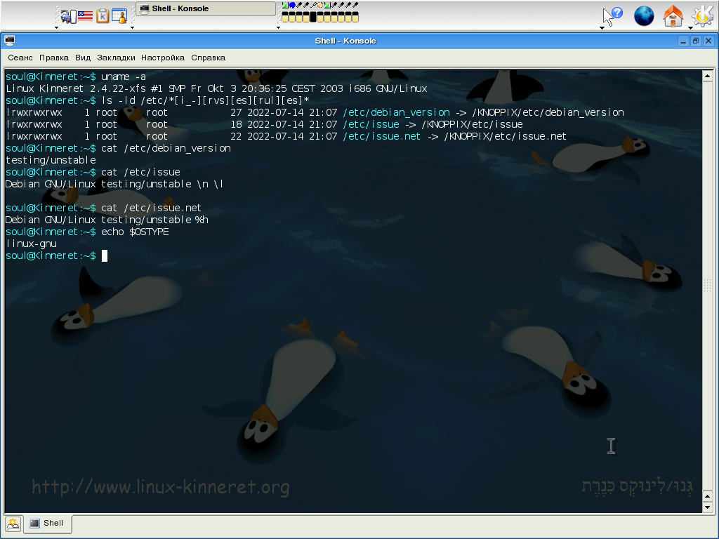The width and height of the screenshot is (719, 539).
Task: Click the panel handle arrow before the taskbar
Action: click(x=132, y=27)
